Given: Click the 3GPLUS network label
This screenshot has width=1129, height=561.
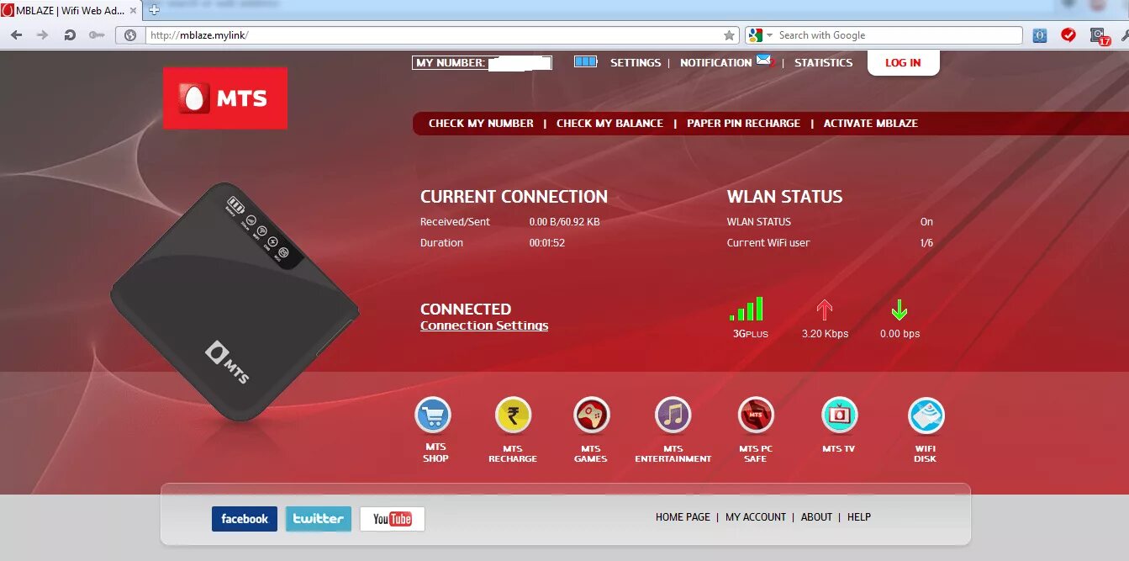Looking at the screenshot, I should [x=750, y=334].
